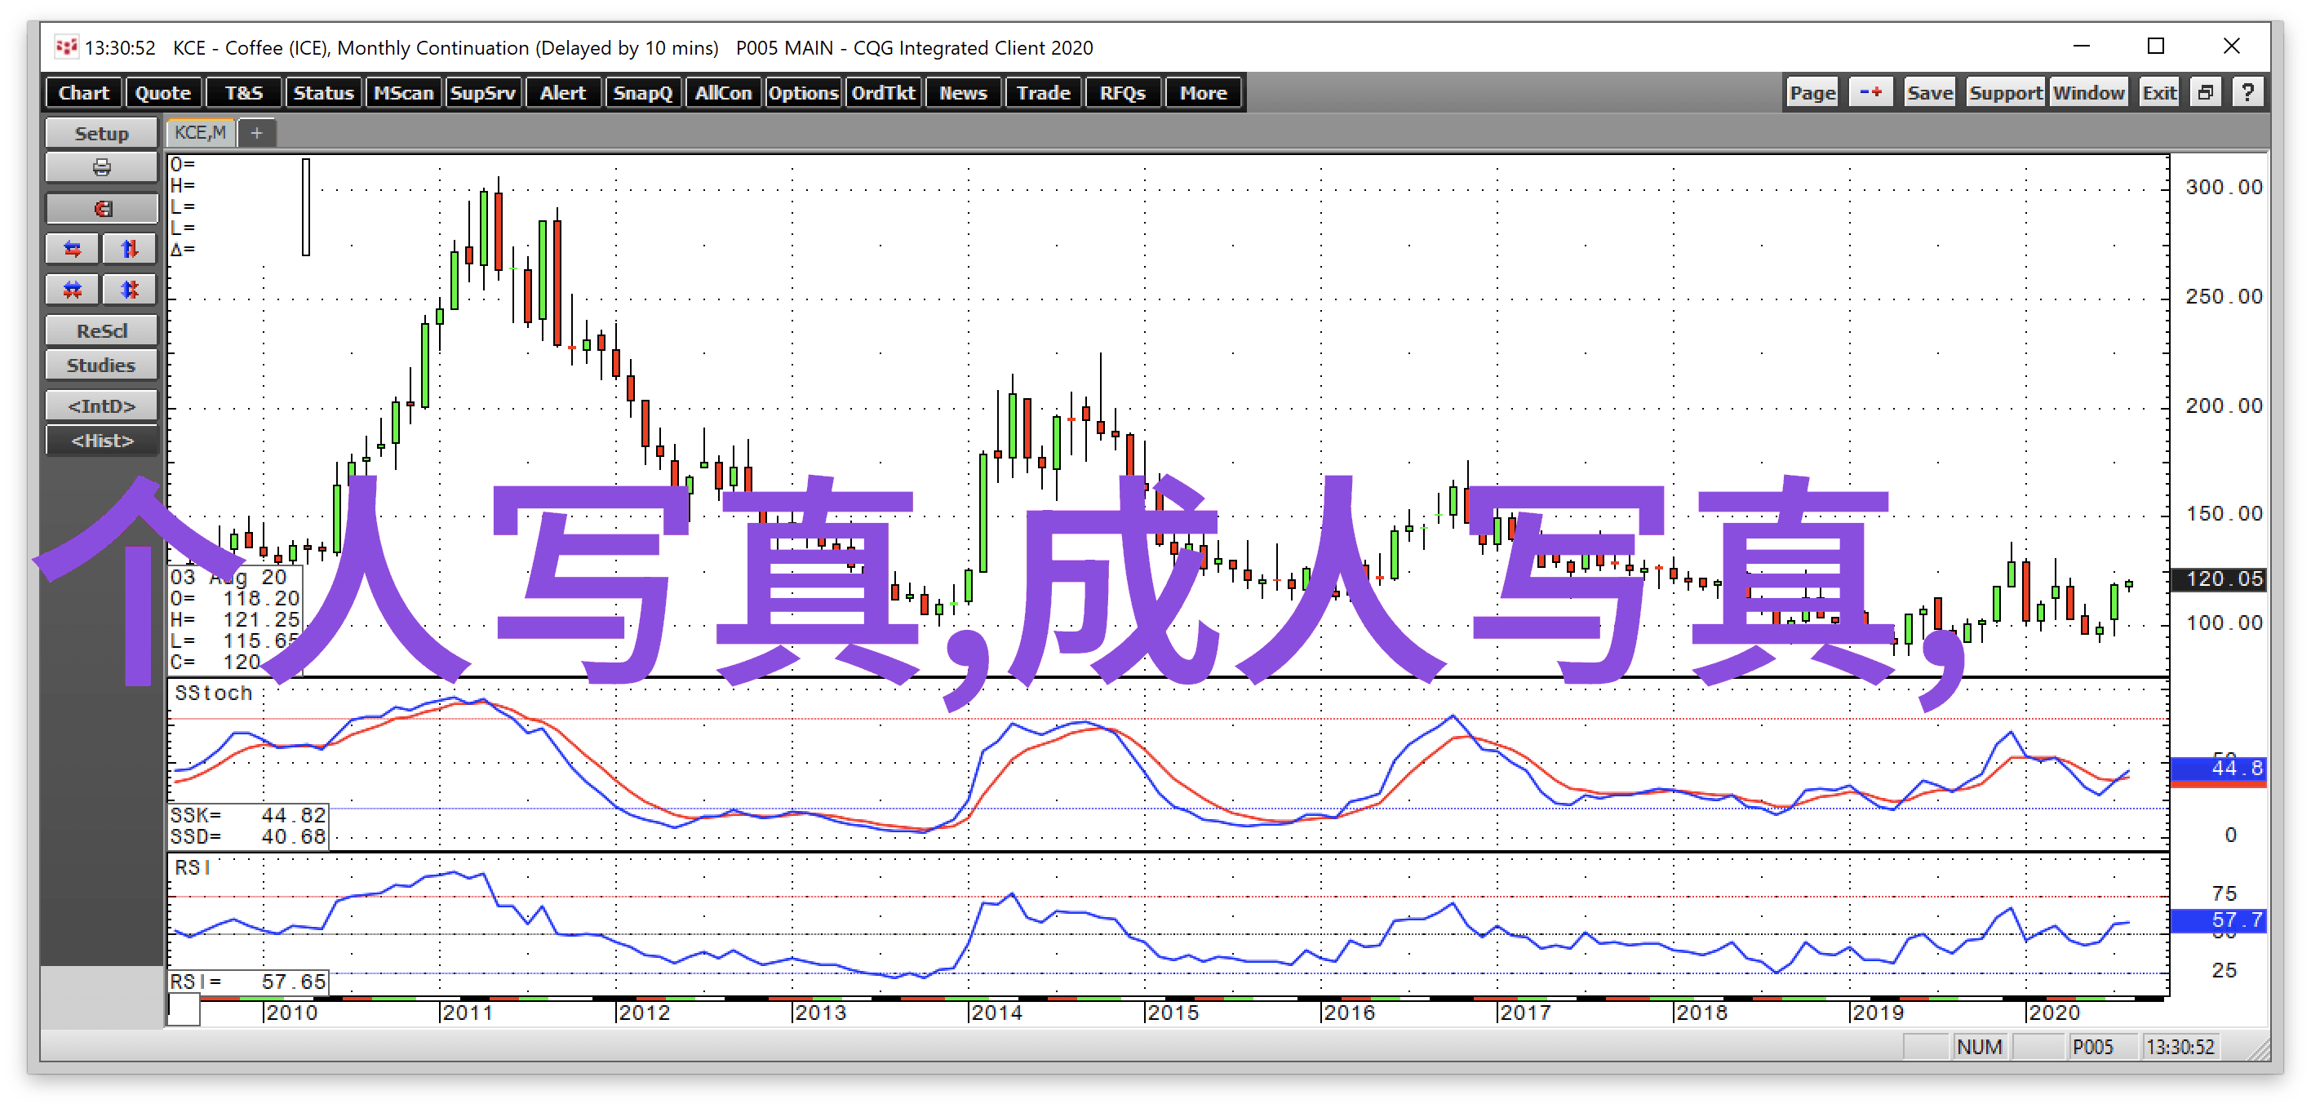This screenshot has height=1108, width=2311.
Task: Click the printer icon in the sidebar
Action: pos(101,168)
